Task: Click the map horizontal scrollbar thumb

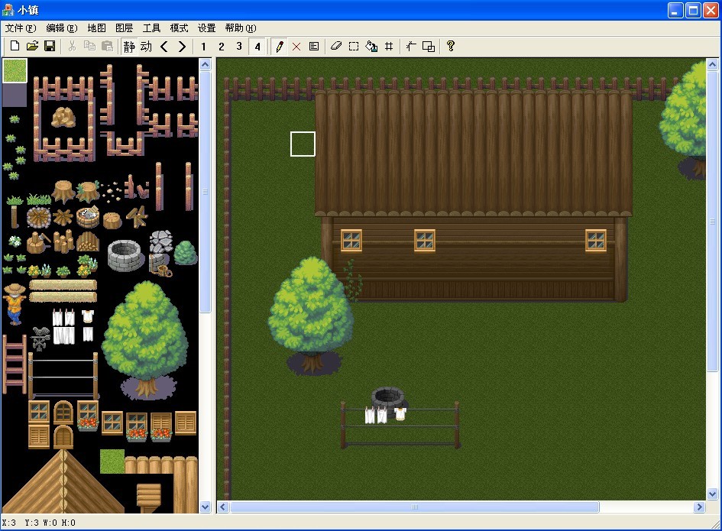Action: tap(415, 507)
